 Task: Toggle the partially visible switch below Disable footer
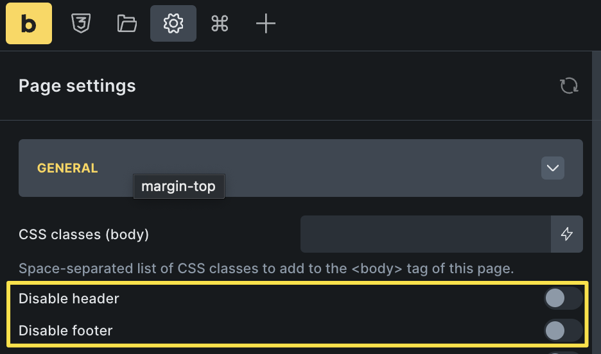(563, 353)
